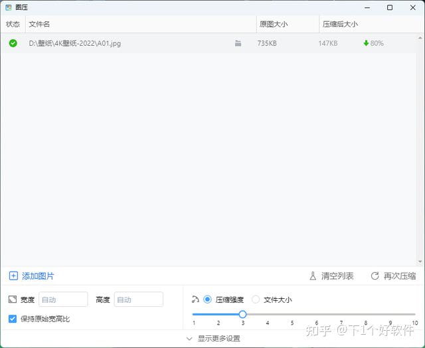
Task: Set compression slider to level 8
Action: (x=366, y=314)
